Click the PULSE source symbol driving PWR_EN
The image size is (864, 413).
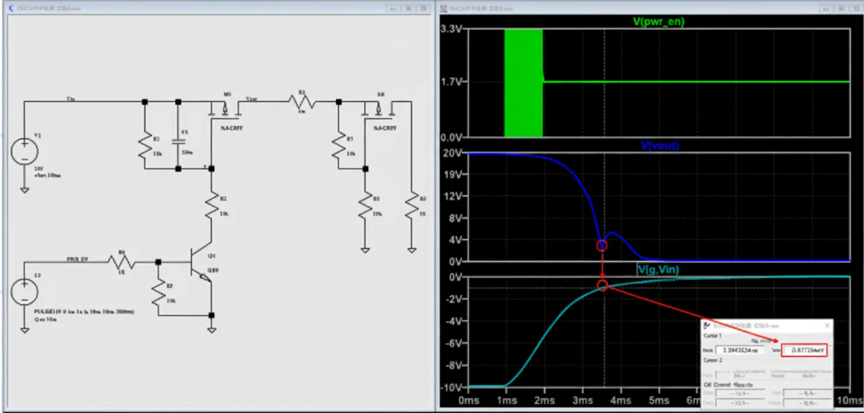pos(25,290)
